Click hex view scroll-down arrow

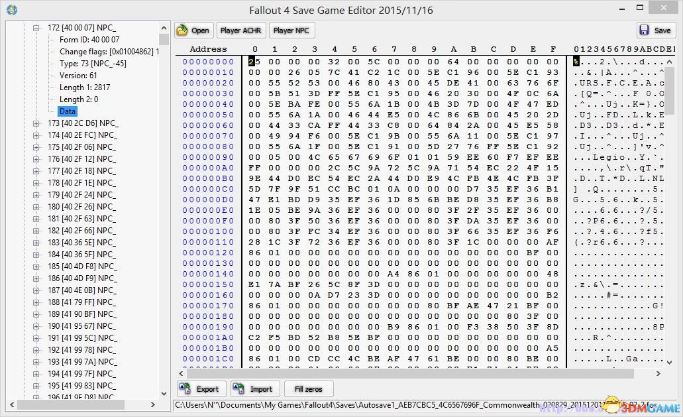670,363
